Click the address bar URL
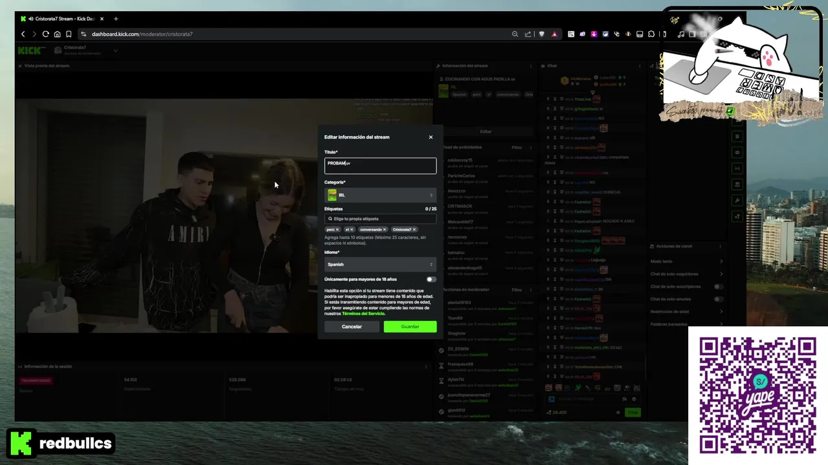 point(142,34)
